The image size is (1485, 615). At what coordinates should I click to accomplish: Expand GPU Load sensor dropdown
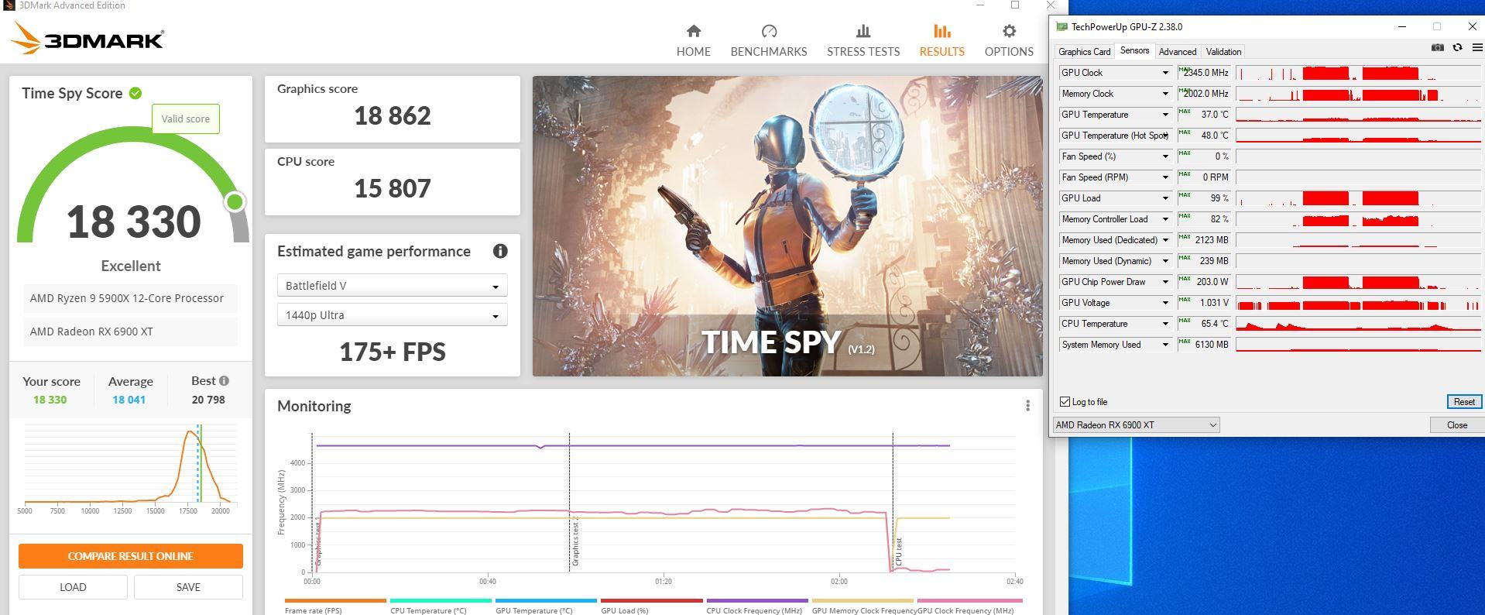point(1164,198)
